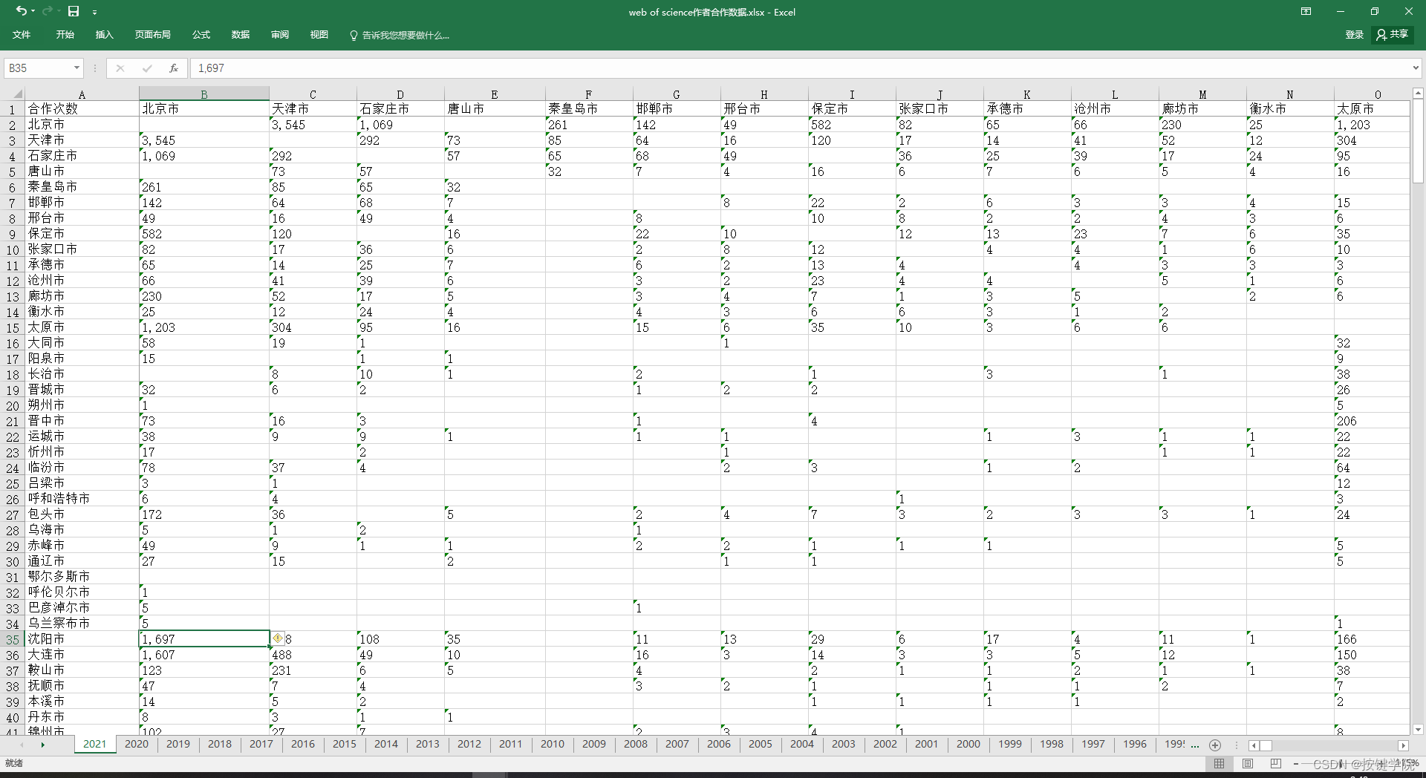Image resolution: width=1426 pixels, height=778 pixels.
Task: Select cell B3 with value 3,545
Action: point(204,140)
